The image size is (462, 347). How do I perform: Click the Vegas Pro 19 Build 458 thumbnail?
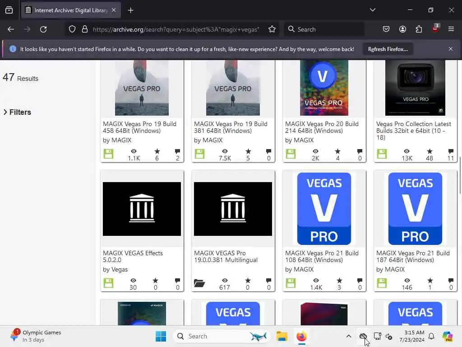[142, 88]
